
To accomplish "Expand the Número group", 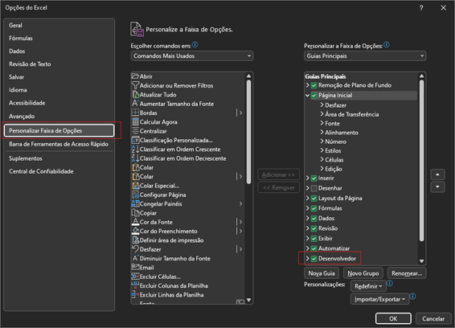I will 322,141.
